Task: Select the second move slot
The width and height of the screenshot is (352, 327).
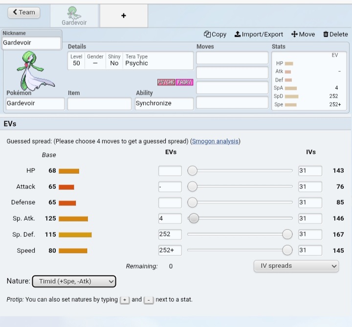Action: coord(232,73)
